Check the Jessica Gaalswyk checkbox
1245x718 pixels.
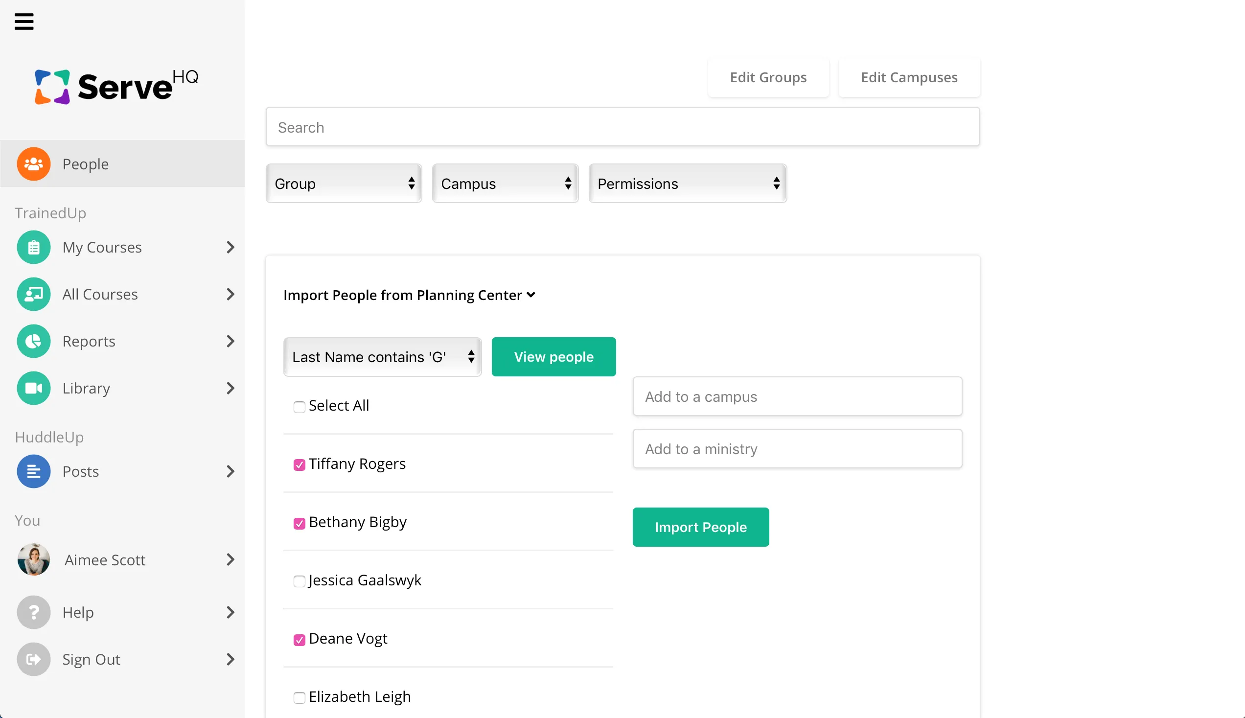[x=299, y=582]
